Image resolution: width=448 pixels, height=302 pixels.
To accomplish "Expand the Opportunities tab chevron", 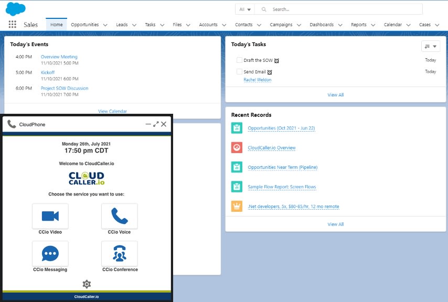I will (105, 25).
